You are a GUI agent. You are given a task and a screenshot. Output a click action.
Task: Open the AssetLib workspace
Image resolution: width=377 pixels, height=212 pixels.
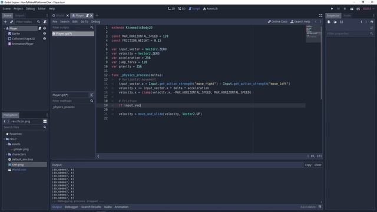point(210,9)
